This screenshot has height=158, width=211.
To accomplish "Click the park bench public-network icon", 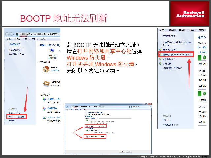I will (x=46, y=84).
